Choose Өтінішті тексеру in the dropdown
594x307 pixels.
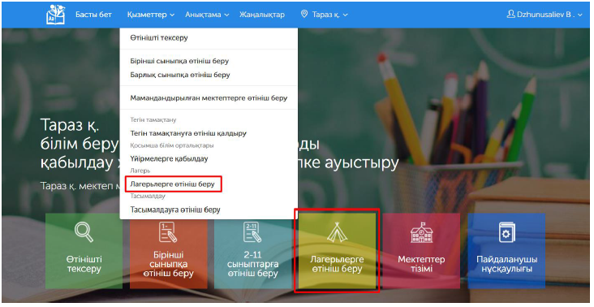tap(159, 38)
